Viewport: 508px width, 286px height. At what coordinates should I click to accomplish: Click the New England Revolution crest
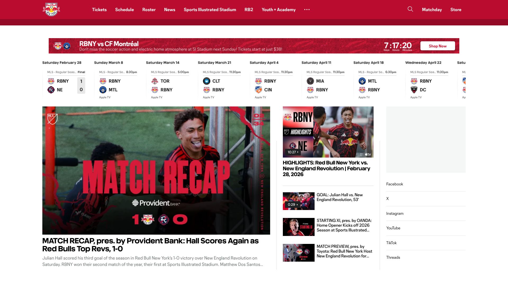(x=51, y=90)
